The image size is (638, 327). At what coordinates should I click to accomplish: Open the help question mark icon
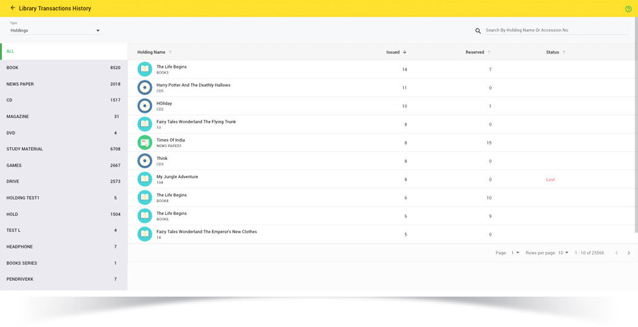coord(628,9)
